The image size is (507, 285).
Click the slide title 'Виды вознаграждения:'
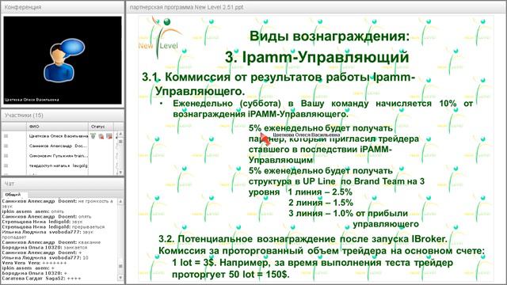click(330, 36)
